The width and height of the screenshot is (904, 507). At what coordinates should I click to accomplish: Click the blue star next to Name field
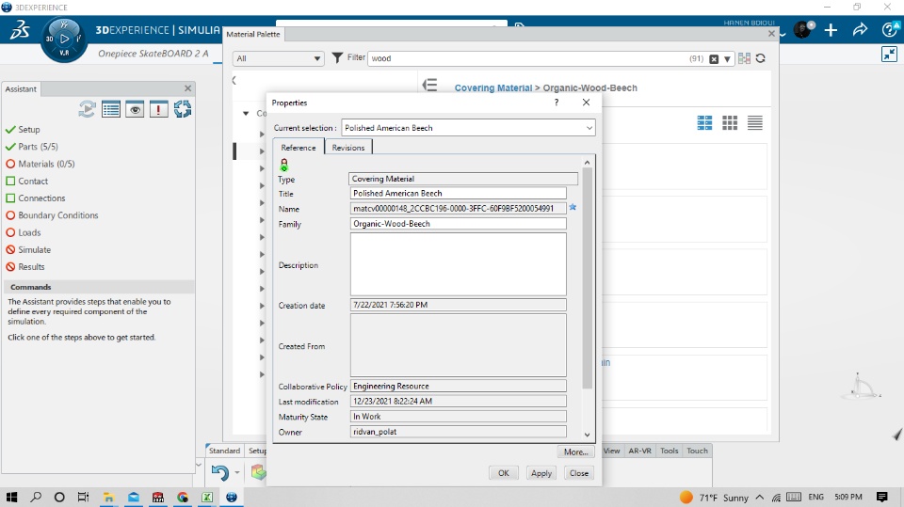coord(573,207)
